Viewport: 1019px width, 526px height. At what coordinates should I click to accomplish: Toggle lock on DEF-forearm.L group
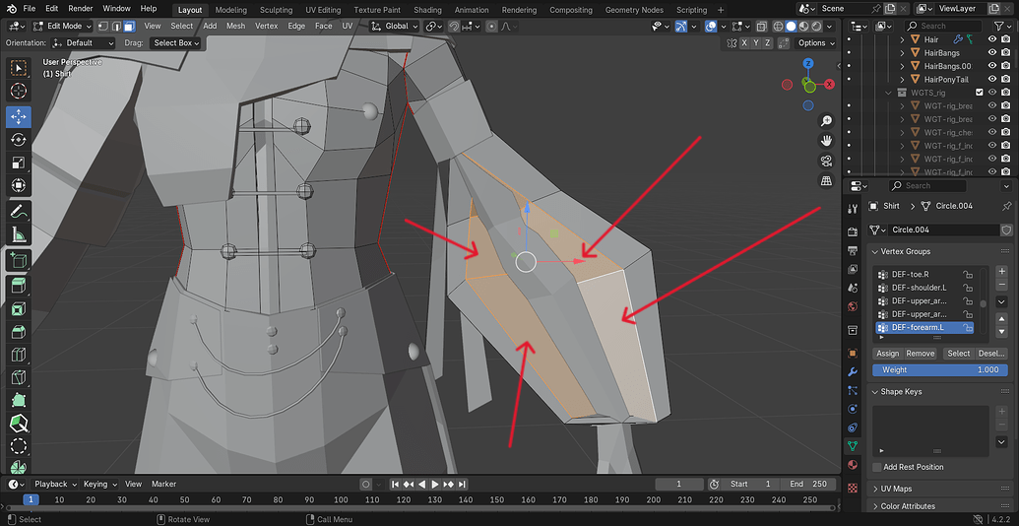point(967,328)
